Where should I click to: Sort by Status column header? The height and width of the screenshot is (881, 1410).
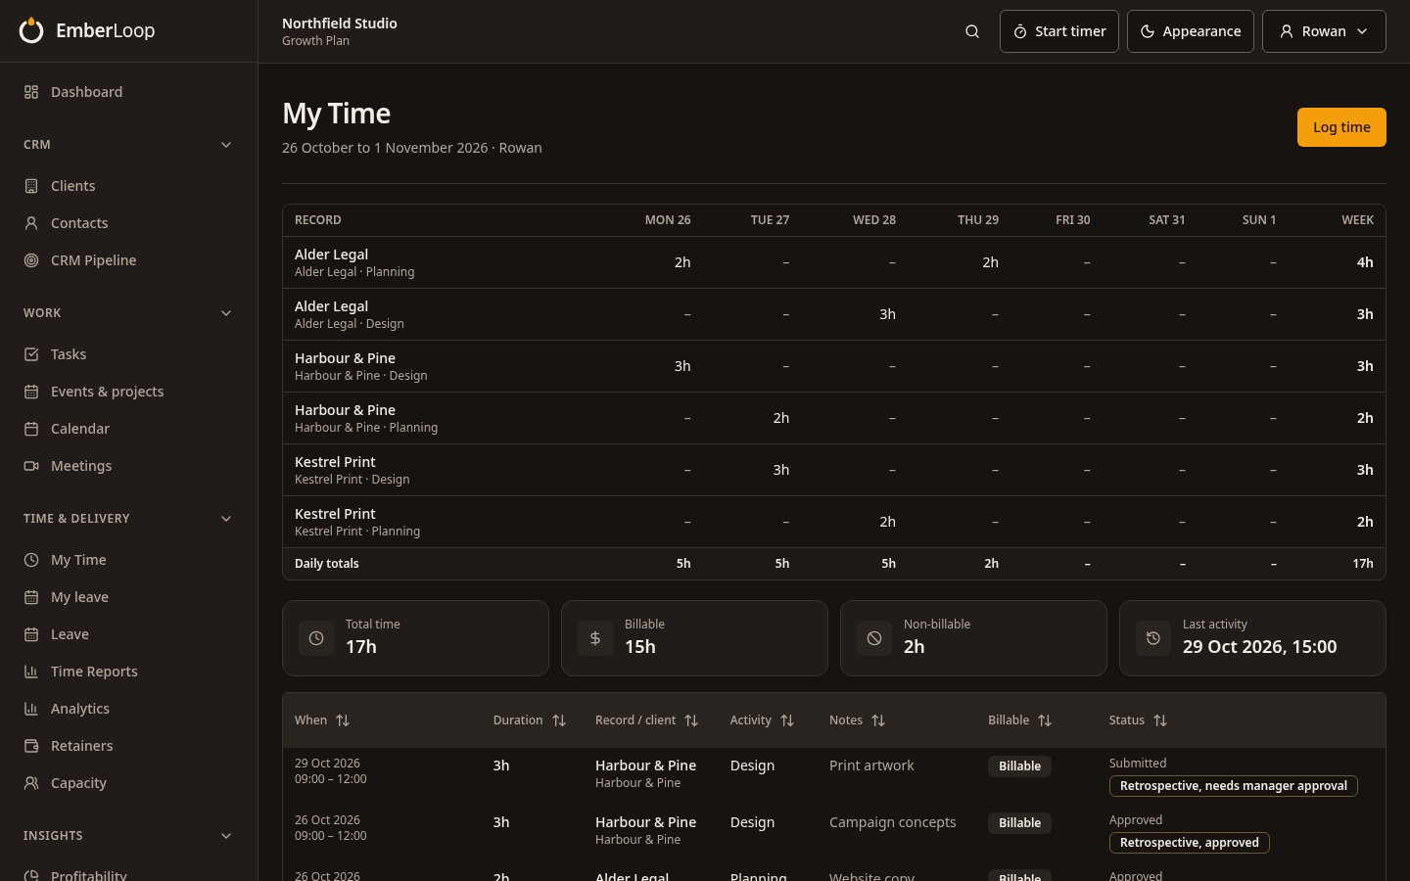[x=1138, y=720]
